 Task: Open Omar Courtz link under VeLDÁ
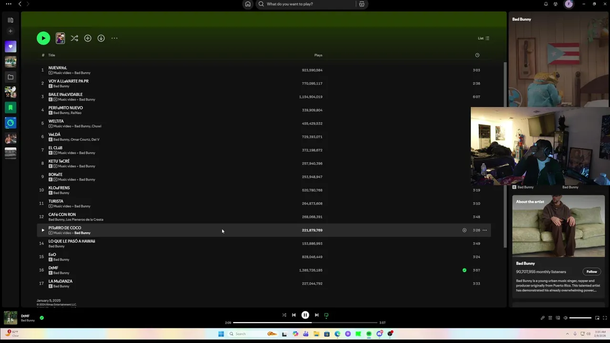(x=80, y=140)
